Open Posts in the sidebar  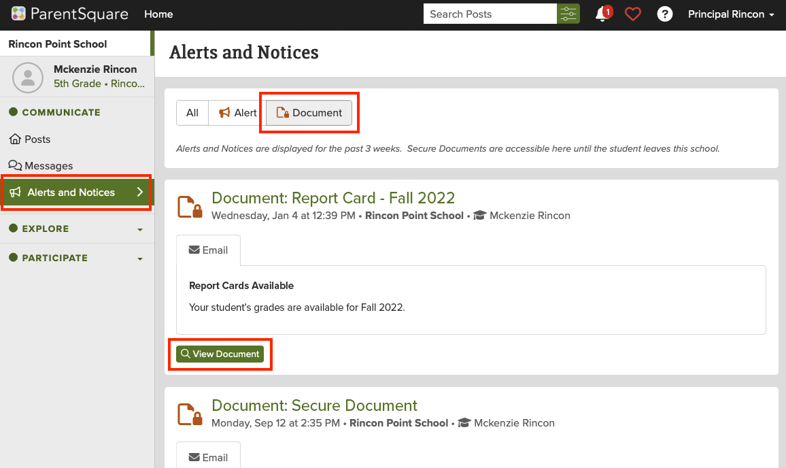[x=30, y=139]
